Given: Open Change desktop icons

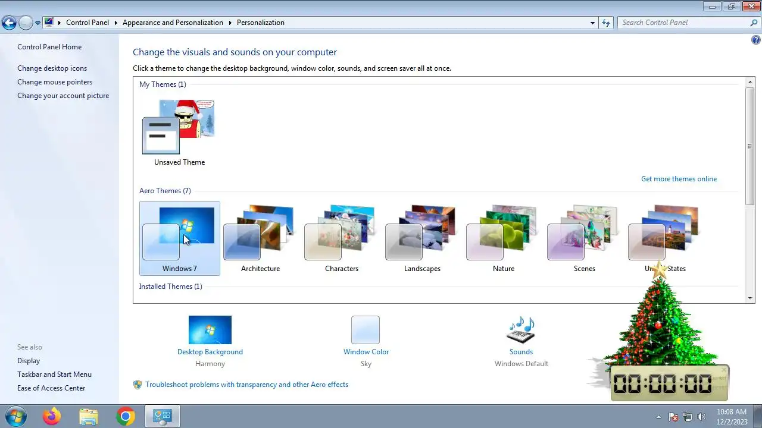Looking at the screenshot, I should coord(52,68).
